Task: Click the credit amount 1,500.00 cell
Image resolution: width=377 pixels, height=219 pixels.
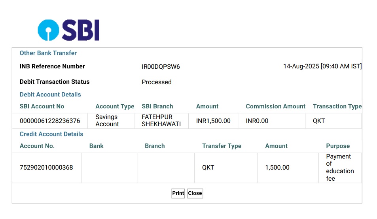Action: click(x=277, y=168)
